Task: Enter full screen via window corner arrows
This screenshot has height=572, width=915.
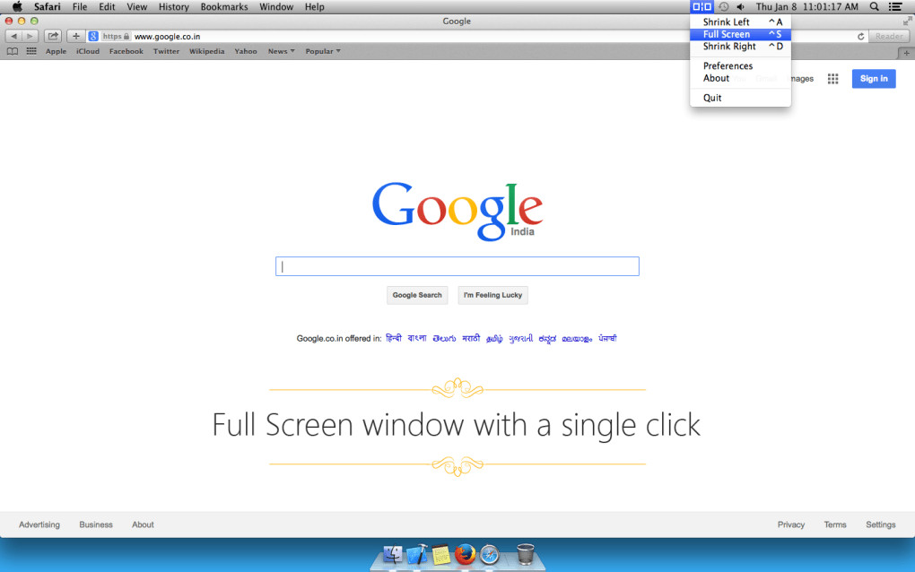Action: pos(908,21)
